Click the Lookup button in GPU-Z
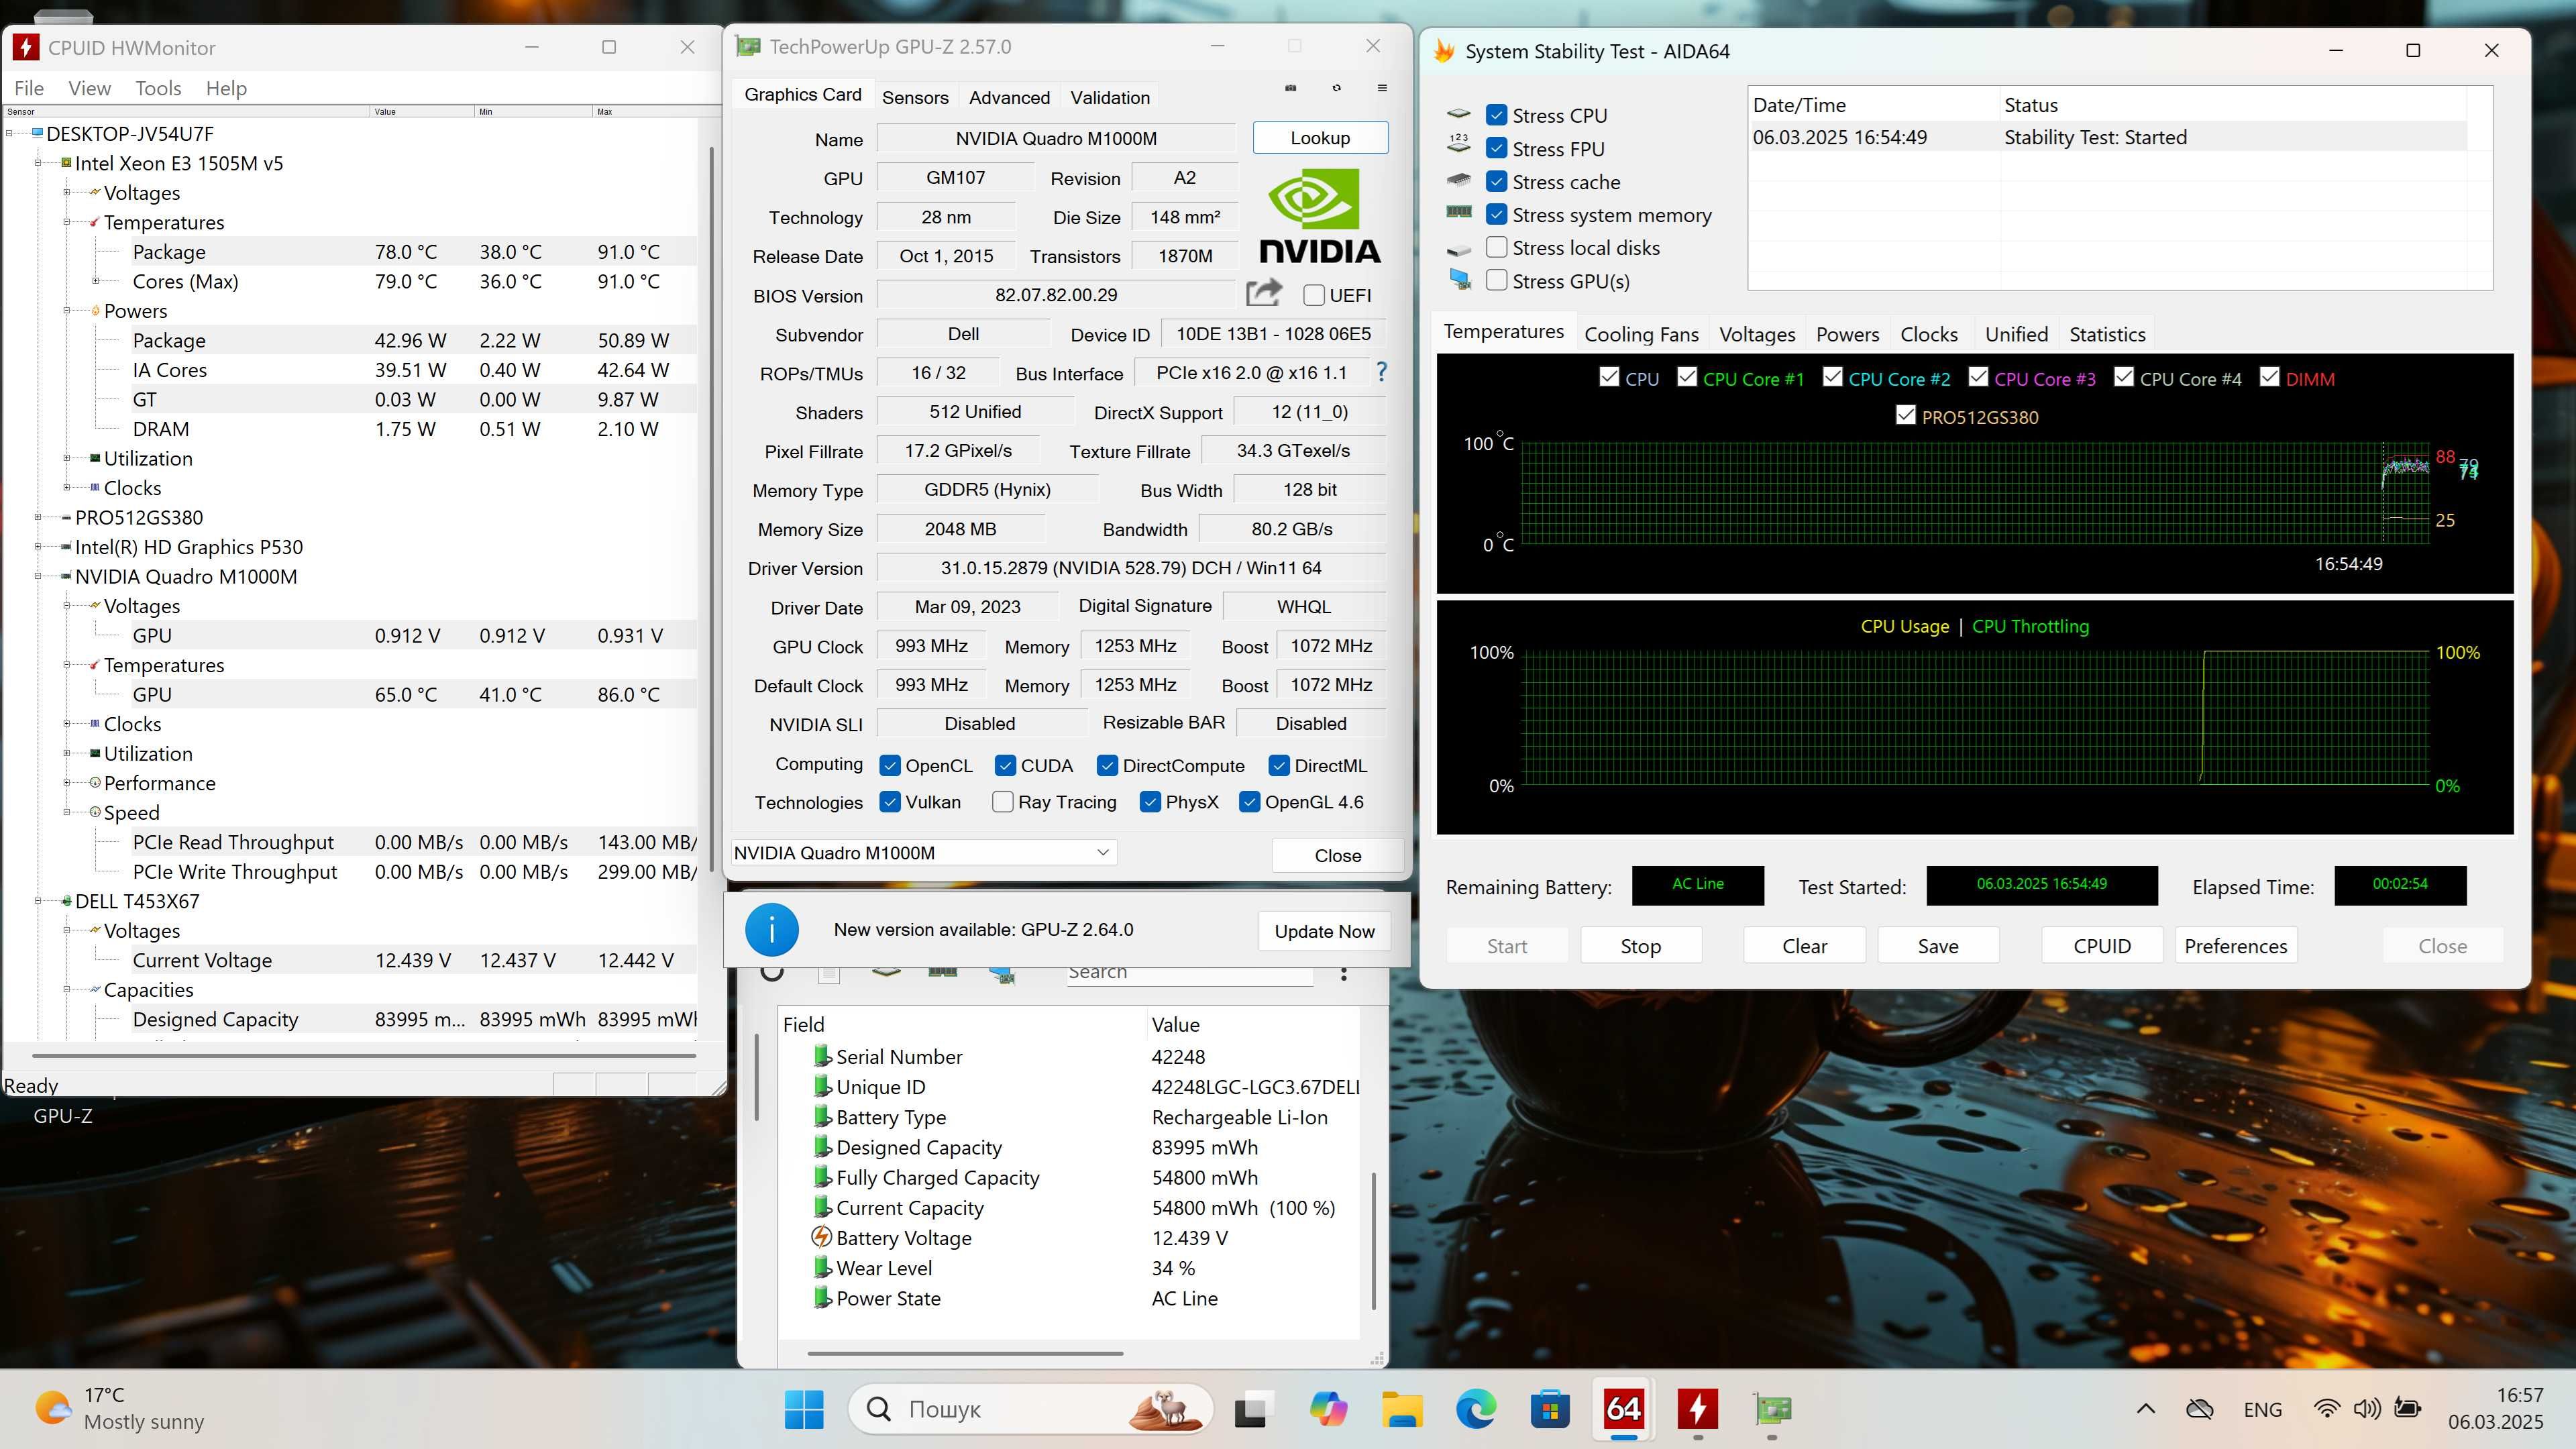 [1320, 138]
